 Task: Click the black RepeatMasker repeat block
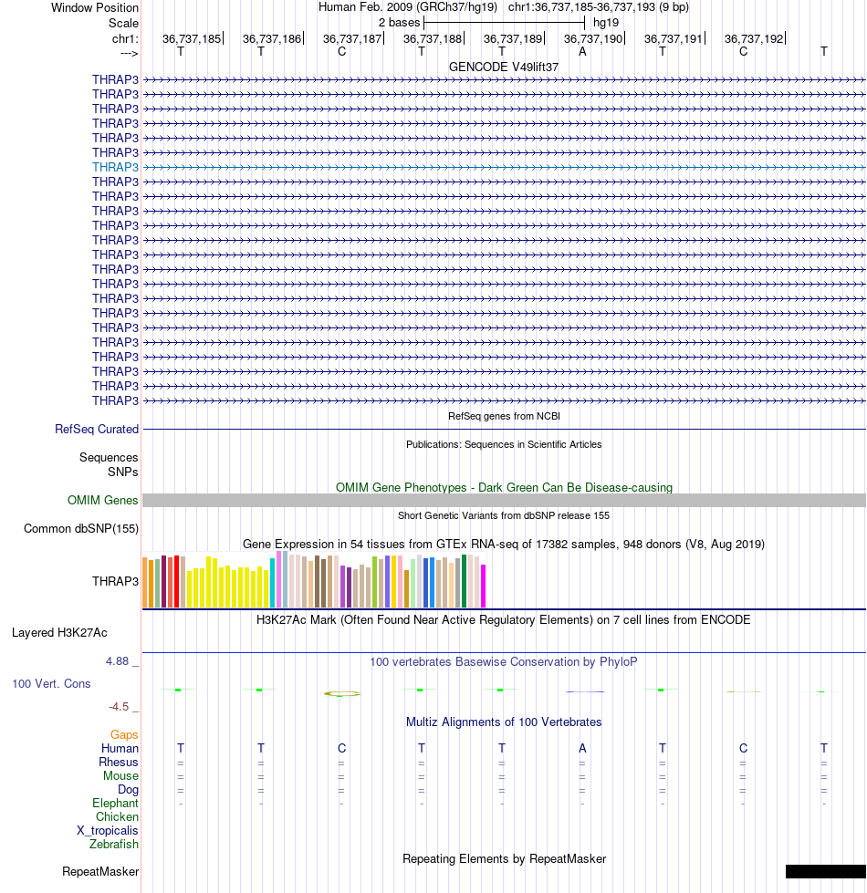pyautogui.click(x=825, y=871)
